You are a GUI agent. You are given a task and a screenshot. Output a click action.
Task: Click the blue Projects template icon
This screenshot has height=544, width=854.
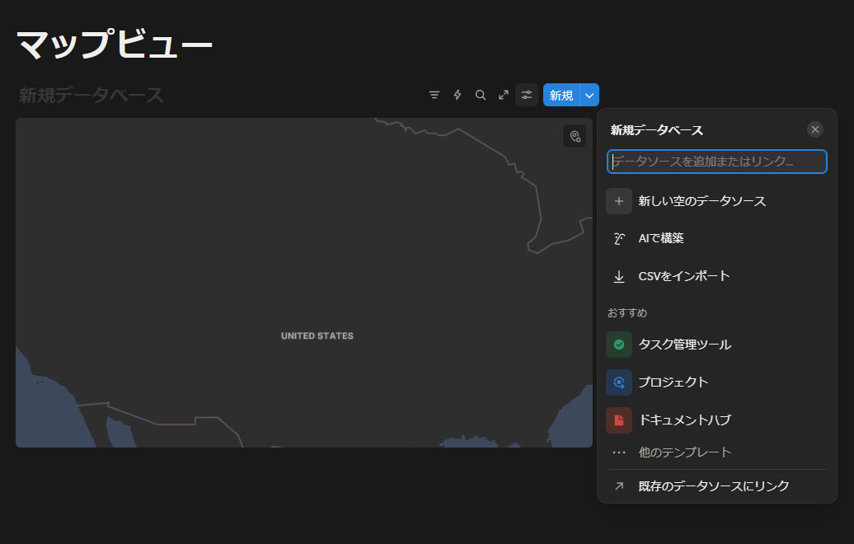point(619,382)
